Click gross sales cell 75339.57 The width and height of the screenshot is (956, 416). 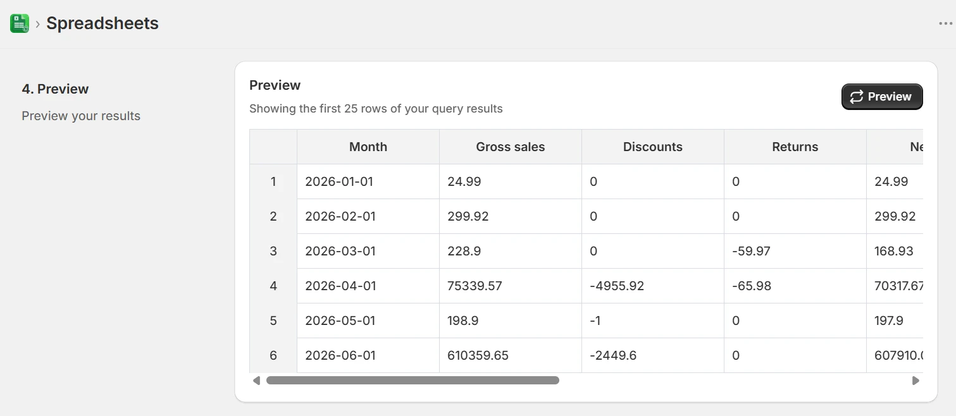[x=511, y=286]
